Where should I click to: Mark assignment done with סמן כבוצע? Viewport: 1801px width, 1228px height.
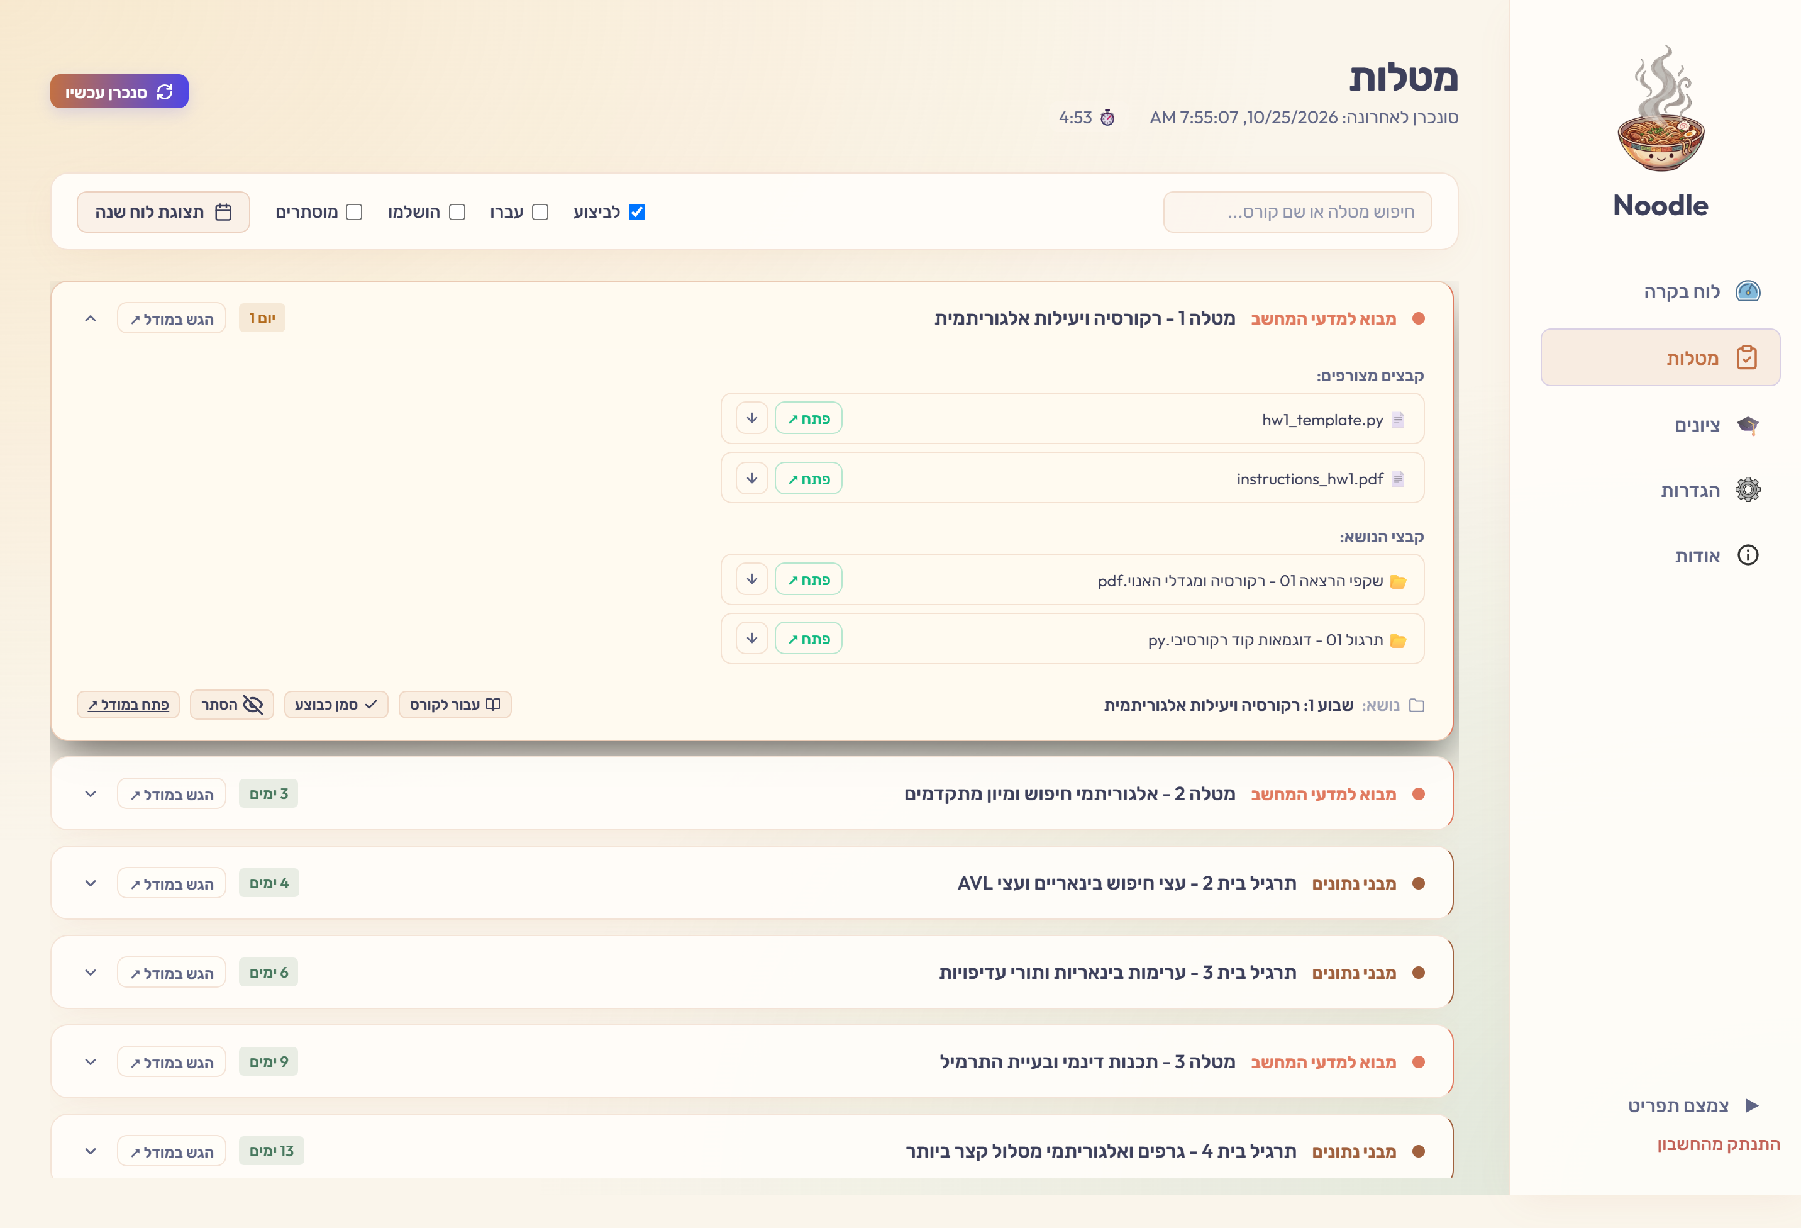pyautogui.click(x=336, y=705)
